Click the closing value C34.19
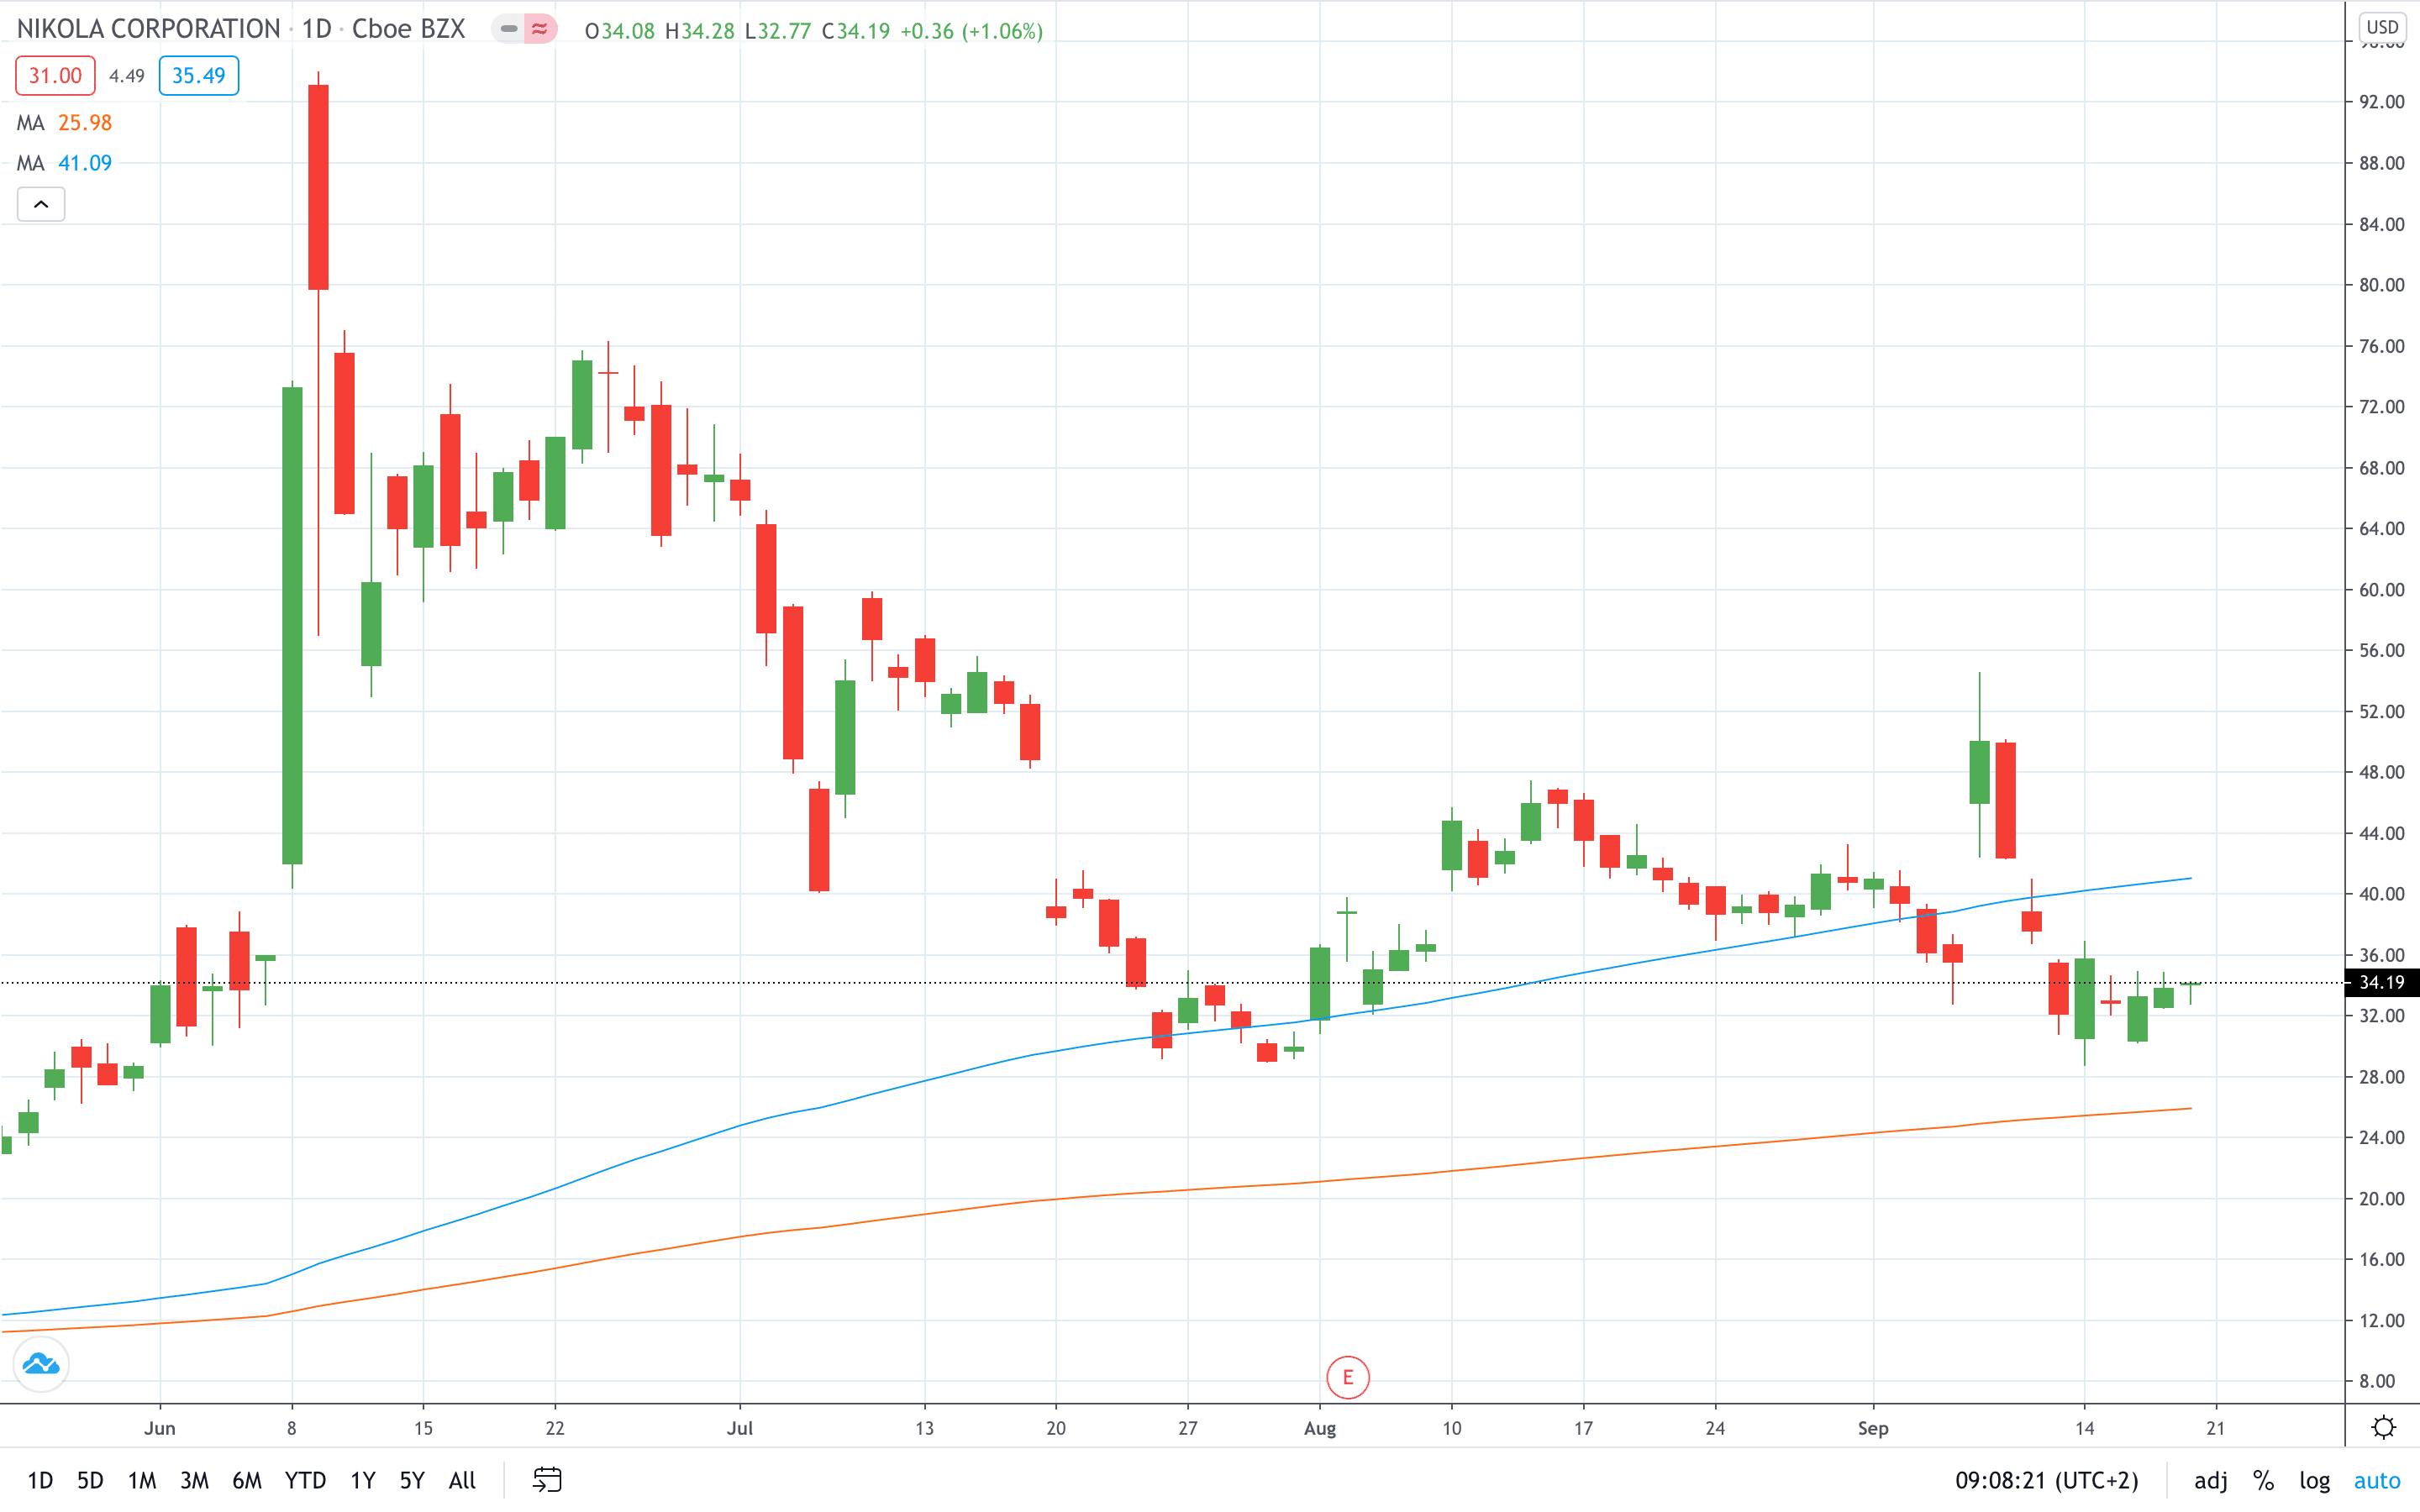Viewport: 2420px width, 1512px height. [856, 31]
